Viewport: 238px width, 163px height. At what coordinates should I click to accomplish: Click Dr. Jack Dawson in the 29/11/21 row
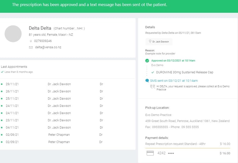(x=59, y=84)
